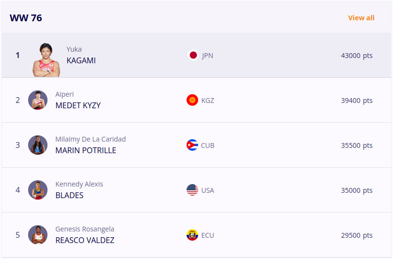Open Kennedy Alexis Blades' avatar
Screen dimensions: 393x259
tap(38, 190)
